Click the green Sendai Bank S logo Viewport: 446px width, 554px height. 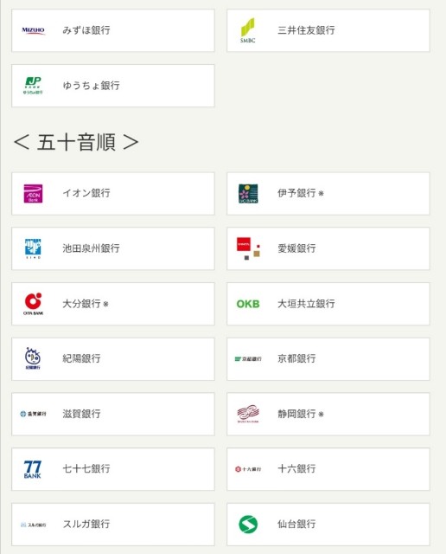click(248, 525)
